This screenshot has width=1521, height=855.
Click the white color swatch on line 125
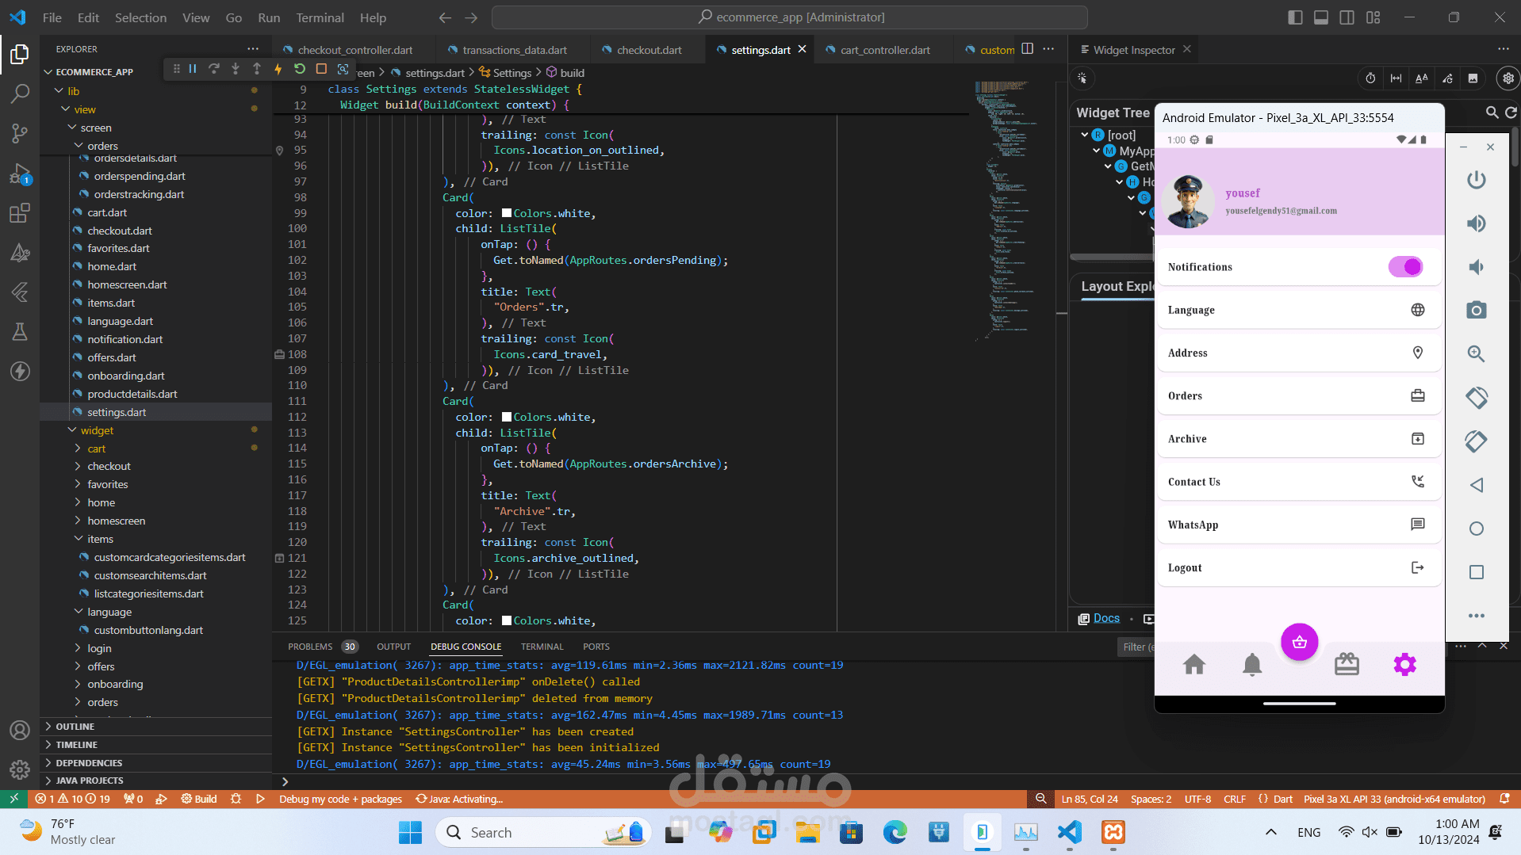(507, 620)
